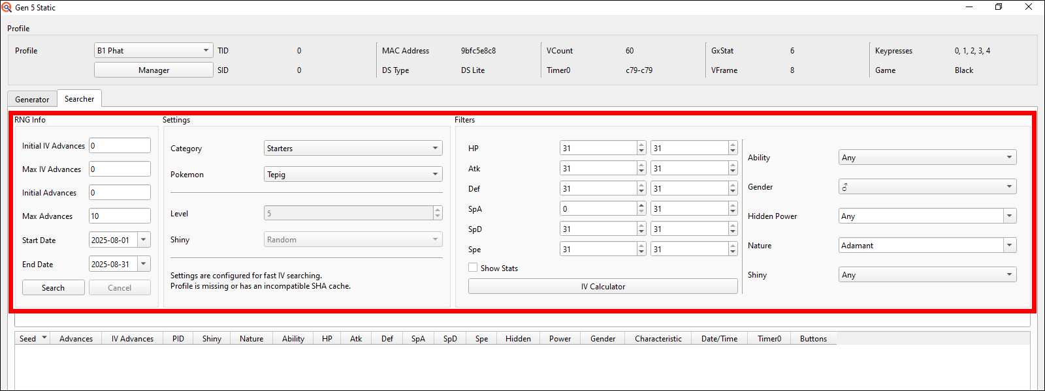The image size is (1045, 391).
Task: Select the Searcher tab
Action: 79,98
